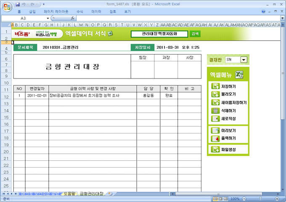Viewport: 286px width, 202px height.
Task: Click the 미리보기 preview icon
Action: [215, 131]
